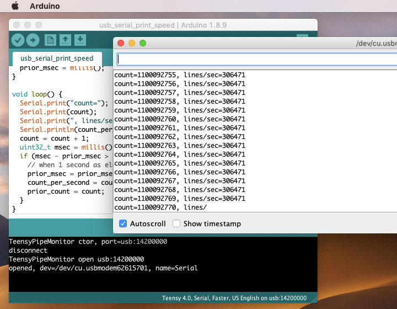Screen dimensions: 397x309
Task: Open the Apple menu
Action: (x=15, y=6)
